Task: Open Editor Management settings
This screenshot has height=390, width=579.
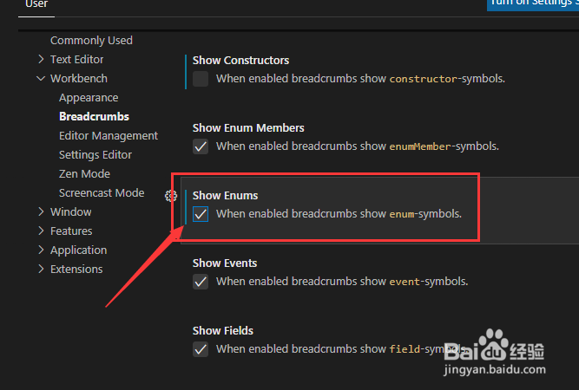Action: click(109, 136)
